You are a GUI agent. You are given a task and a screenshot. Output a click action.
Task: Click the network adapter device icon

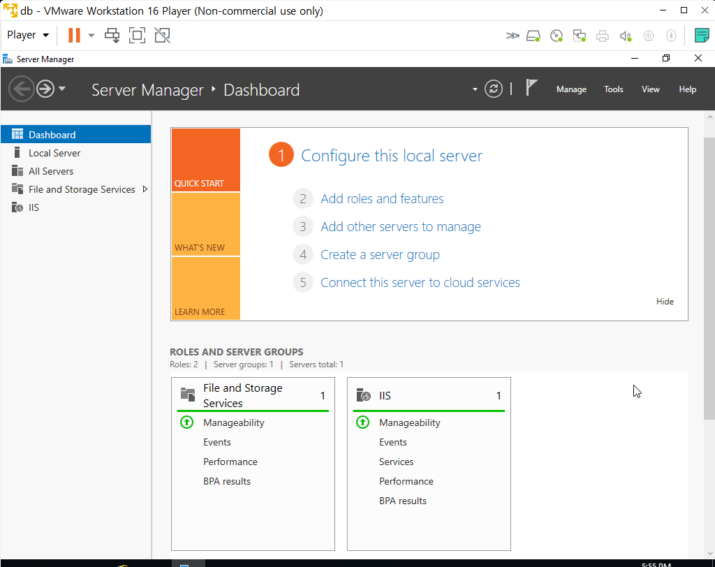click(x=579, y=36)
